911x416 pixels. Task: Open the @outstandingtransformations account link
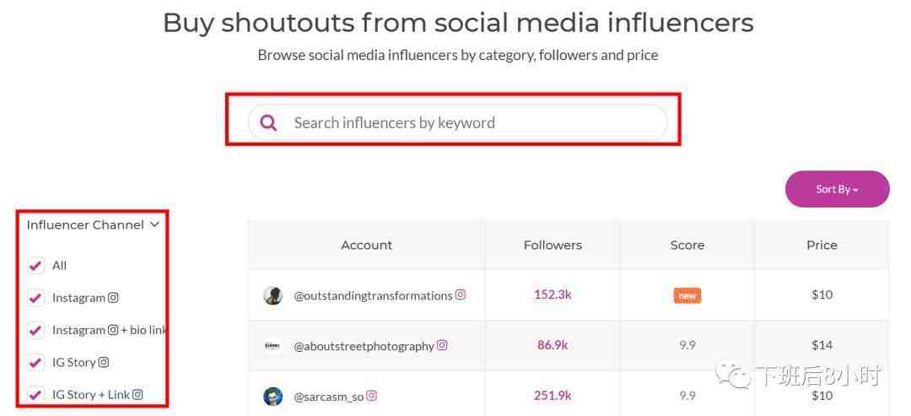click(x=373, y=295)
